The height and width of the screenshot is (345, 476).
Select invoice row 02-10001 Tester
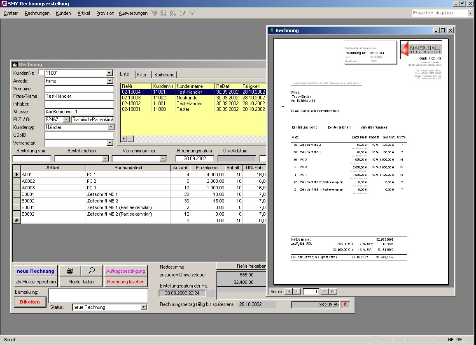tap(194, 109)
